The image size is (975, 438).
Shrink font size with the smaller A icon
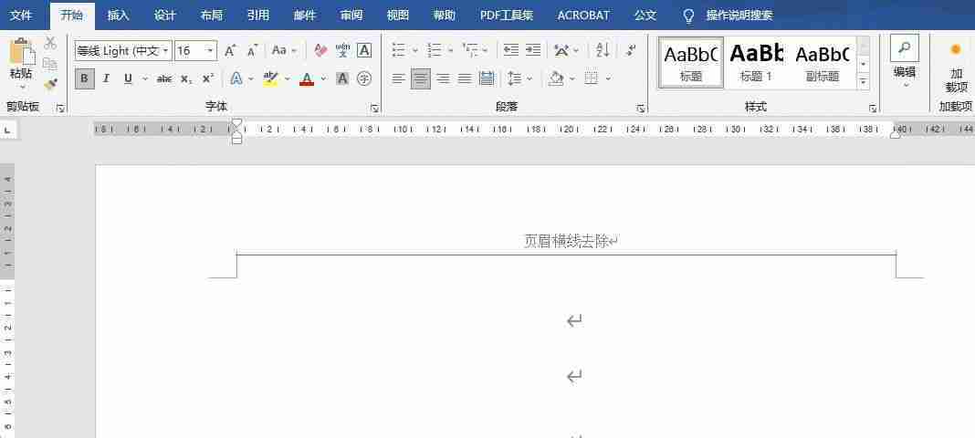252,51
